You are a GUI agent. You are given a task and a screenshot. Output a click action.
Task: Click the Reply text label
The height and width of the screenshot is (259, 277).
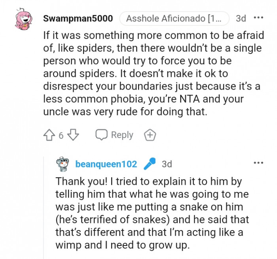coord(122,135)
